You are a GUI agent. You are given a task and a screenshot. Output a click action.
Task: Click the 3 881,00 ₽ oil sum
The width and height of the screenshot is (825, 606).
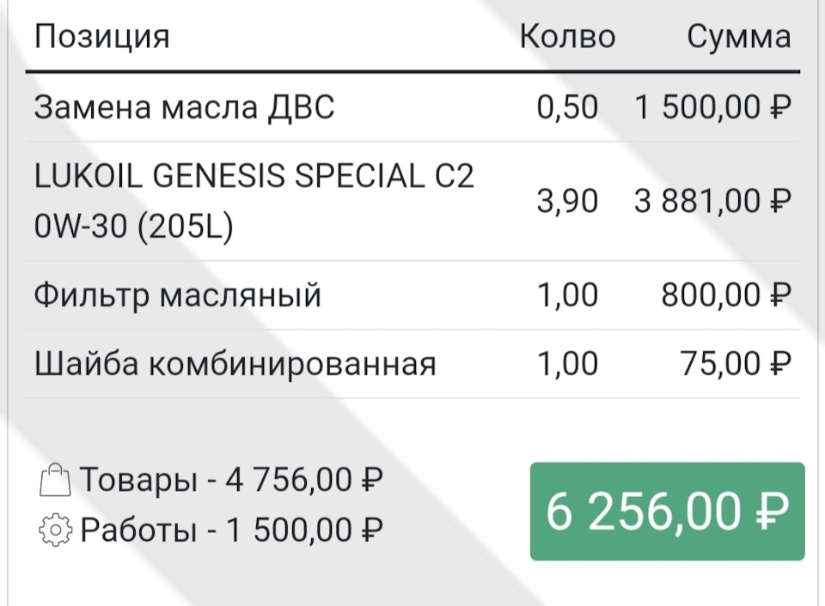(712, 202)
